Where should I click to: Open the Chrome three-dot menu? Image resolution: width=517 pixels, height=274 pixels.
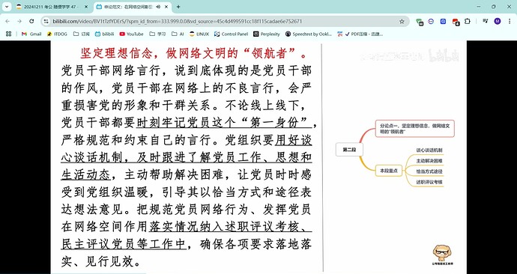tap(509, 22)
